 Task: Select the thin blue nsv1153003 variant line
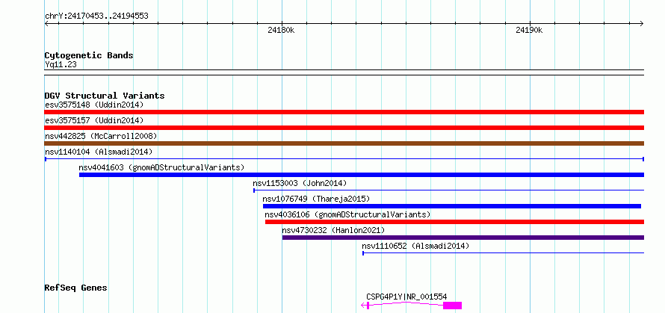(448, 190)
